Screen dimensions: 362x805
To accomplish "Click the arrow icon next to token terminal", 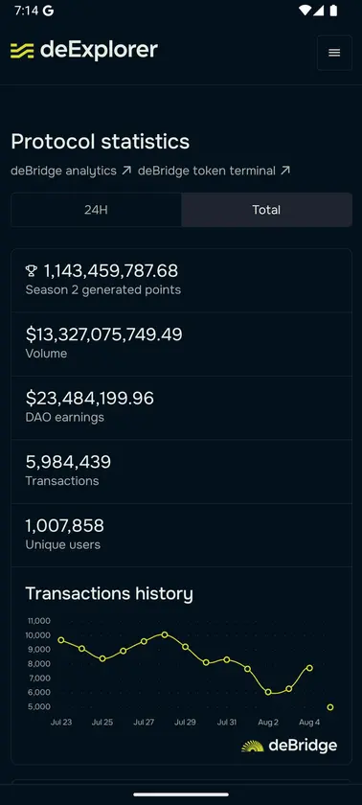I will (x=285, y=171).
